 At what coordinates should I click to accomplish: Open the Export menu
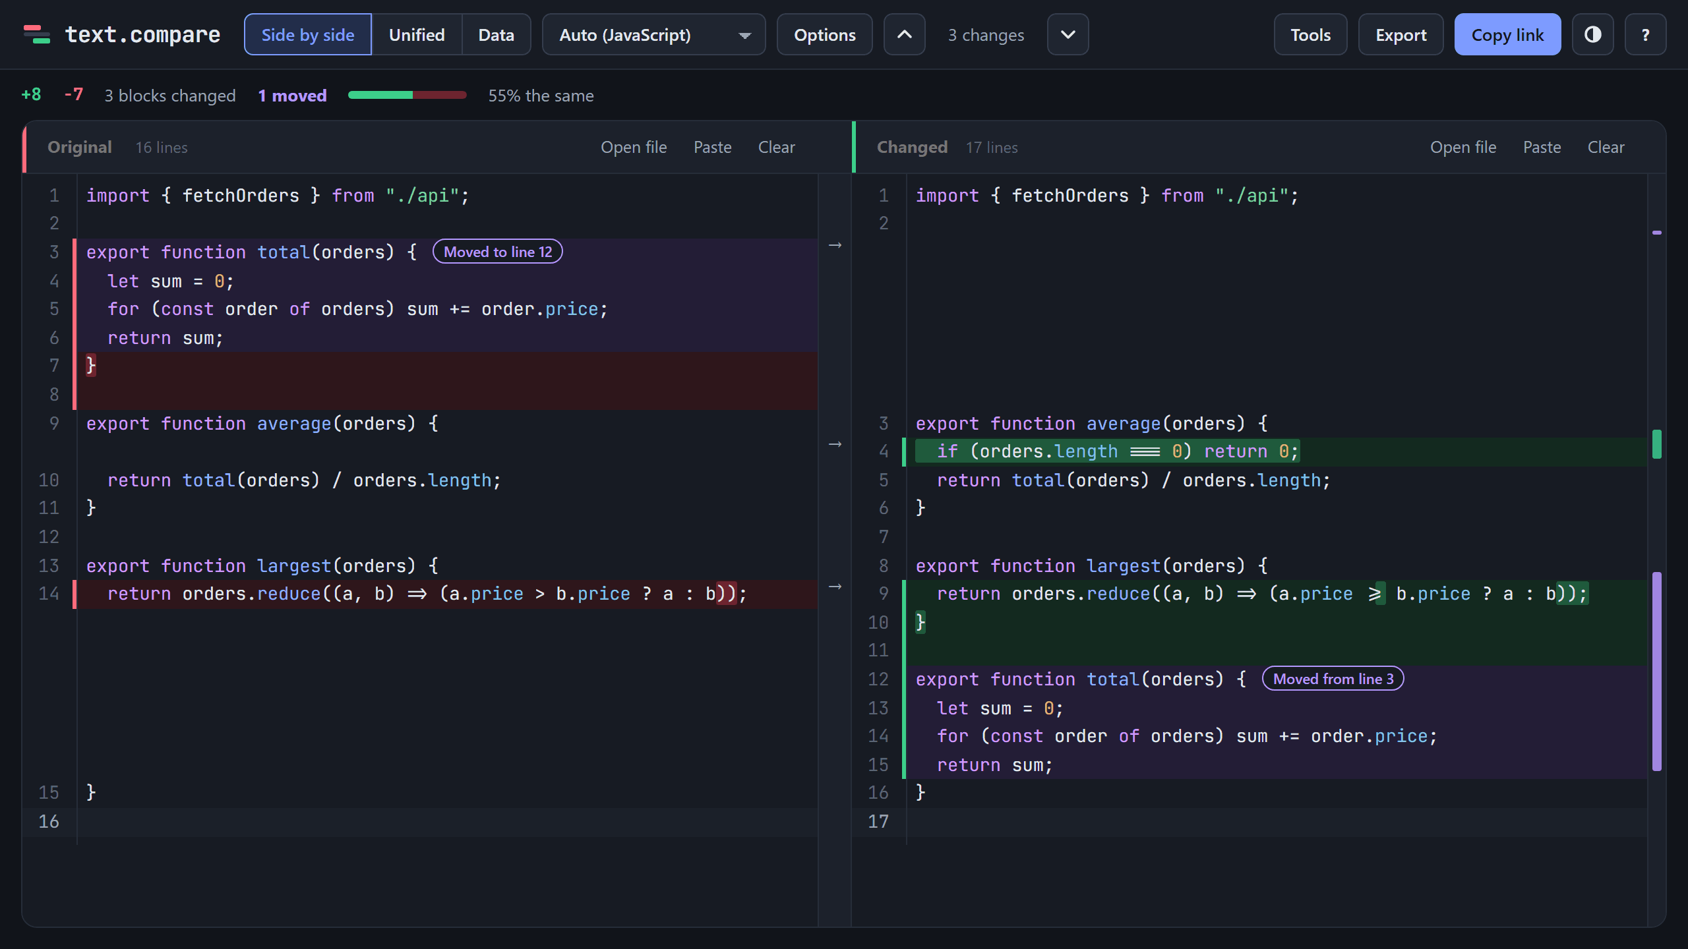click(x=1401, y=34)
